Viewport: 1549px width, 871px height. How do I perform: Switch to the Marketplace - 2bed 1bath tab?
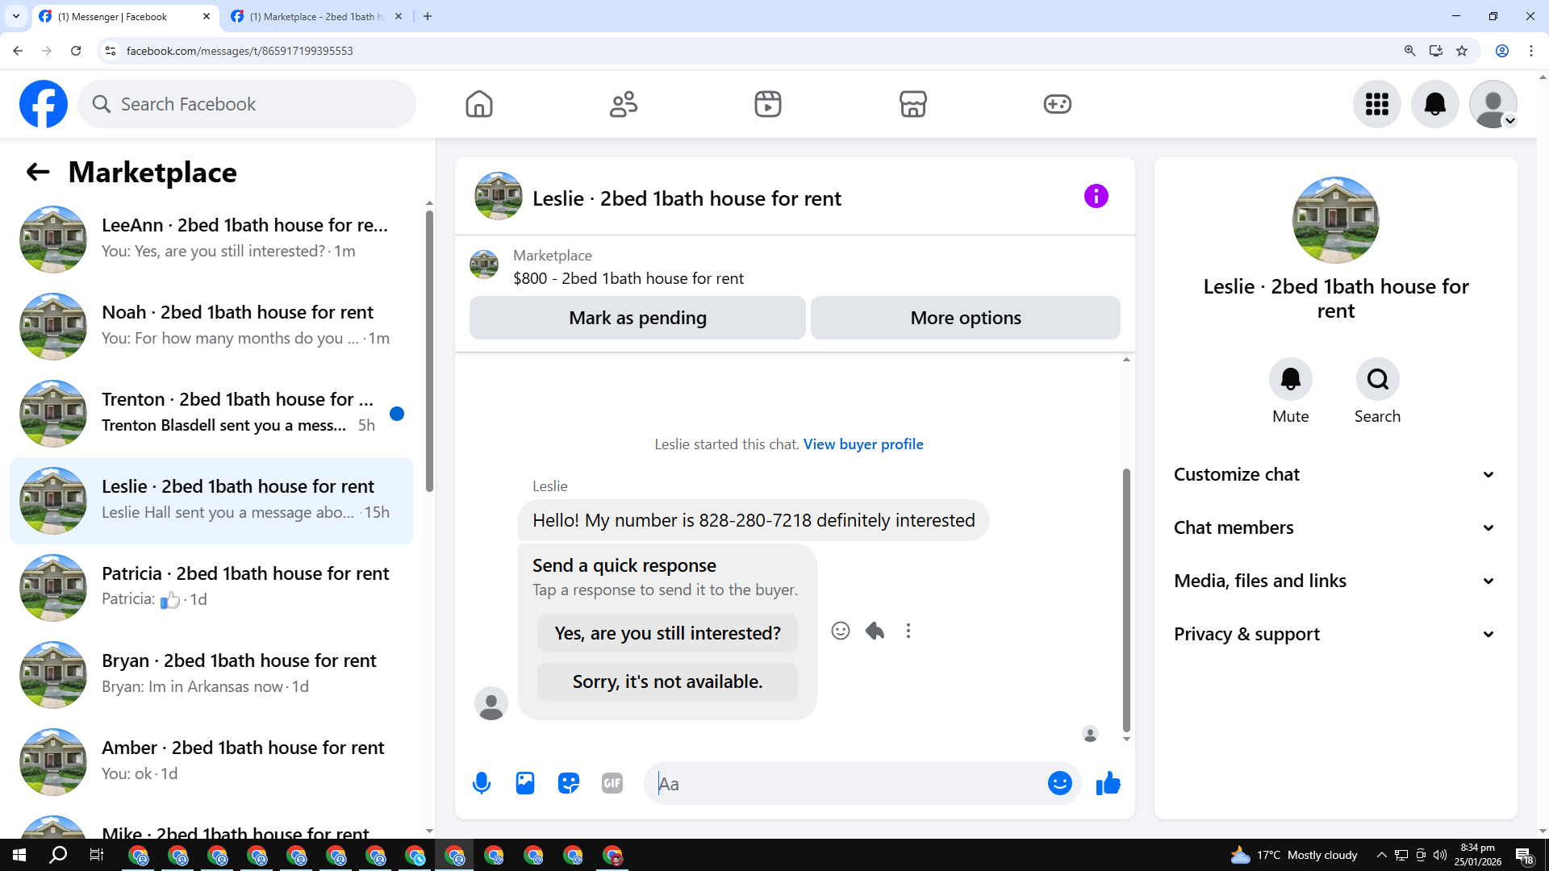[x=317, y=16]
